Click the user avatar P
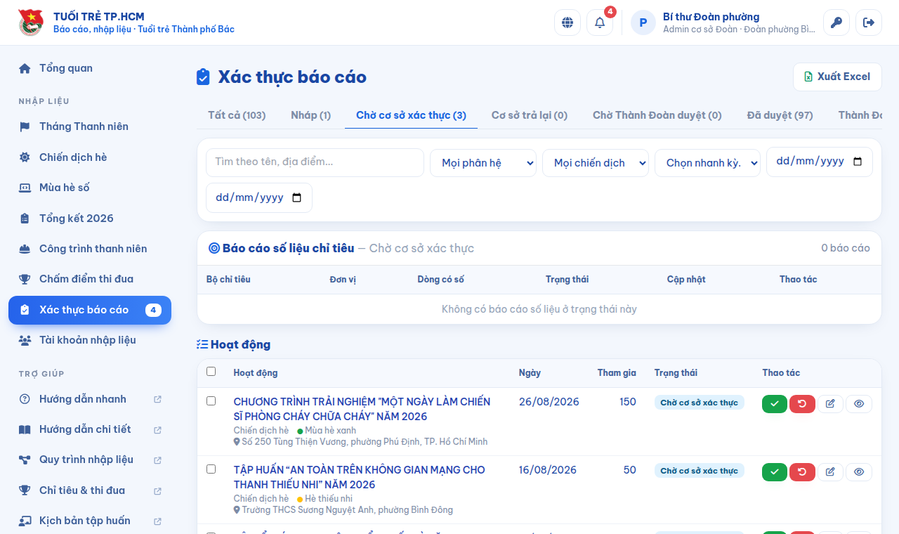Screen dimensions: 899x534 point(643,22)
